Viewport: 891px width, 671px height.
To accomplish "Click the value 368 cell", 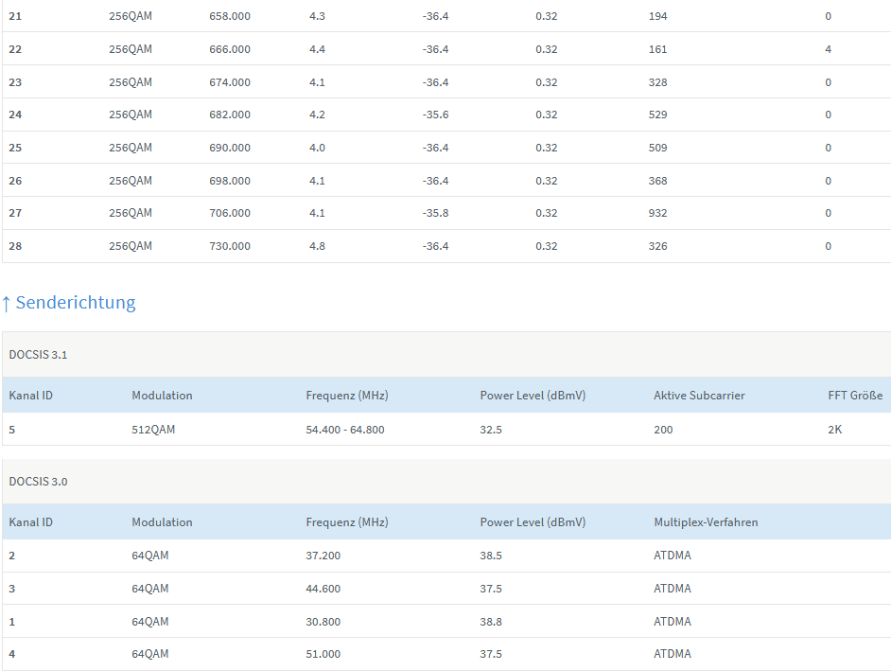I will (x=657, y=181).
